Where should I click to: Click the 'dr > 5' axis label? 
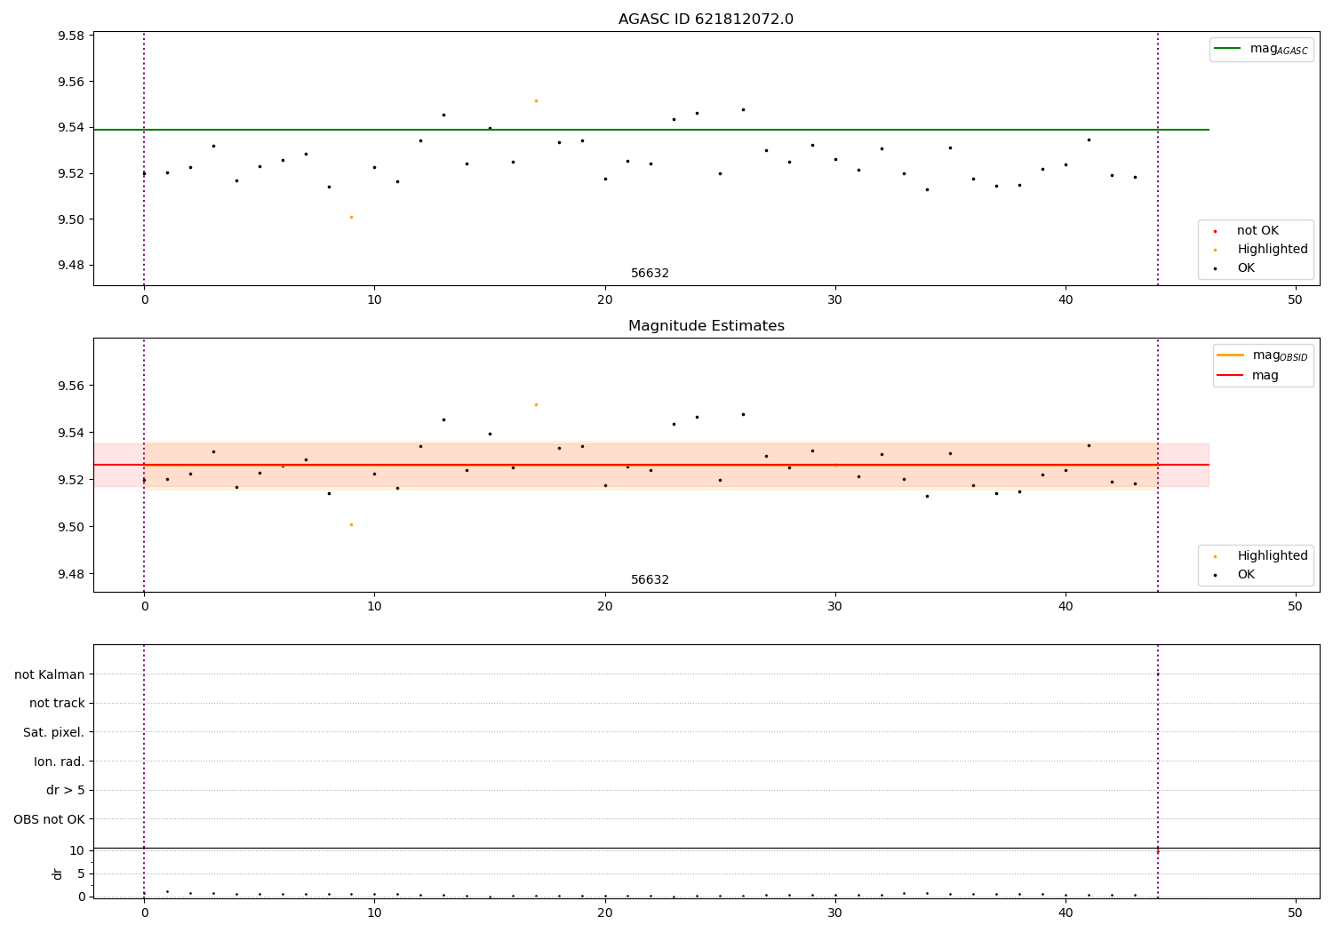[66, 790]
